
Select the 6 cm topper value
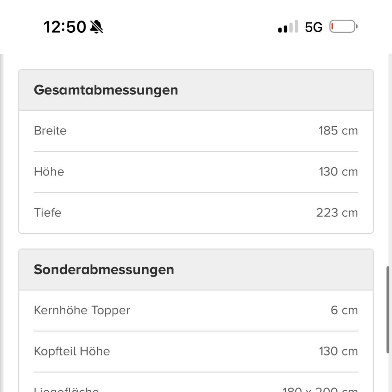(x=344, y=310)
